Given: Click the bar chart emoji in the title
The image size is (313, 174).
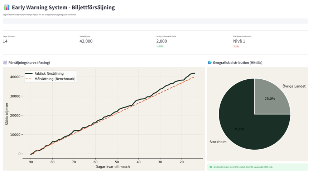Looking at the screenshot, I should [6, 8].
